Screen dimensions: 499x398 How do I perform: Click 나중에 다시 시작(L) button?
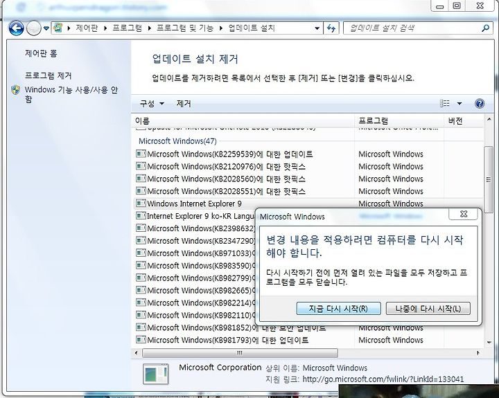pyautogui.click(x=428, y=309)
